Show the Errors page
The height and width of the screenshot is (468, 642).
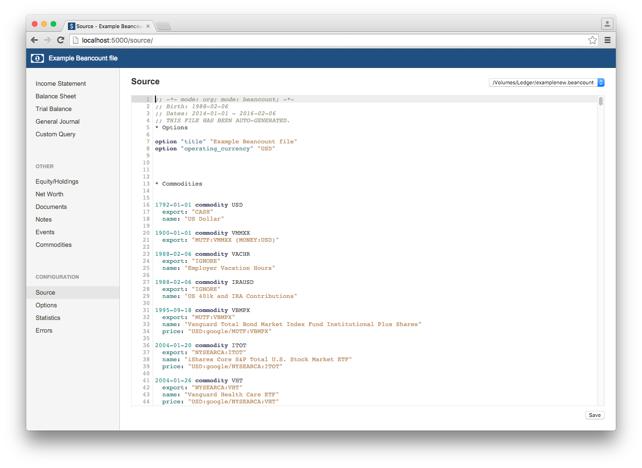[44, 330]
